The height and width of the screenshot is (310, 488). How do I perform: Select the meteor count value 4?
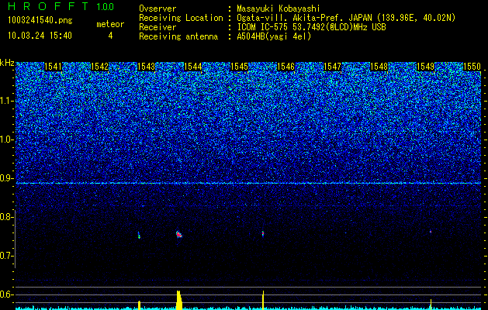click(110, 36)
